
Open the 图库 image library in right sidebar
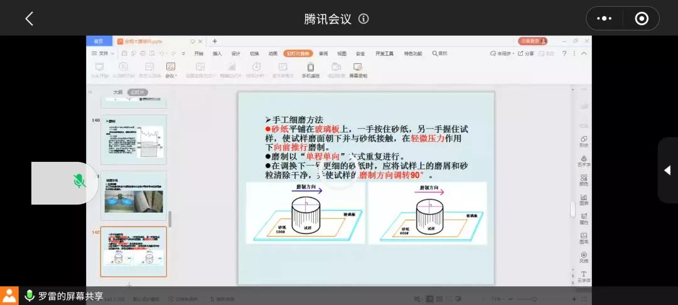[x=583, y=238]
